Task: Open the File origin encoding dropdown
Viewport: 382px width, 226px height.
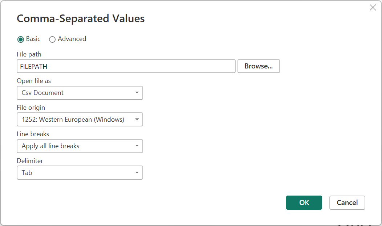Action: (80, 120)
